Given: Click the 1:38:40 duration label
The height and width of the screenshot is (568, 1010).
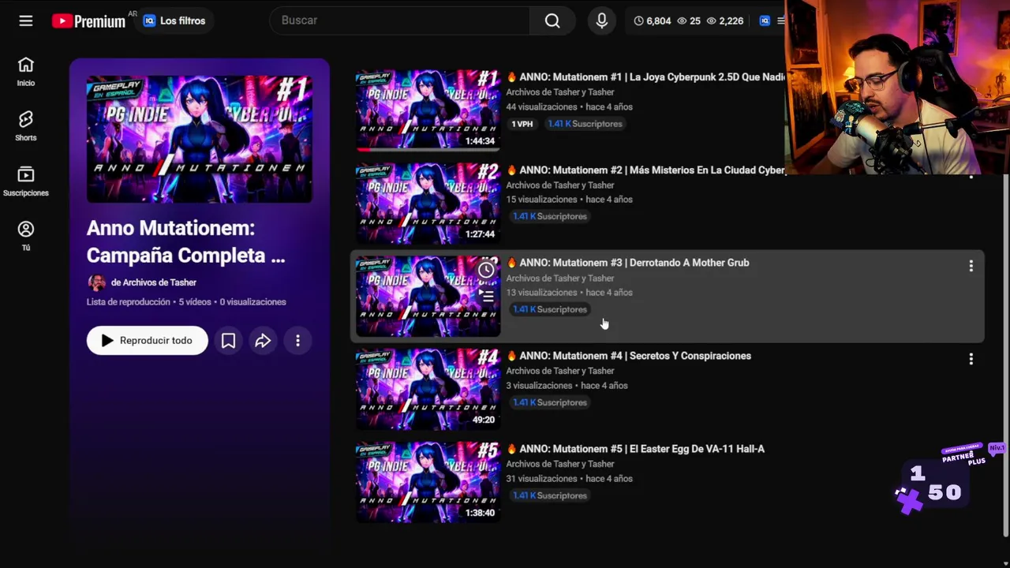Looking at the screenshot, I should coord(480,514).
